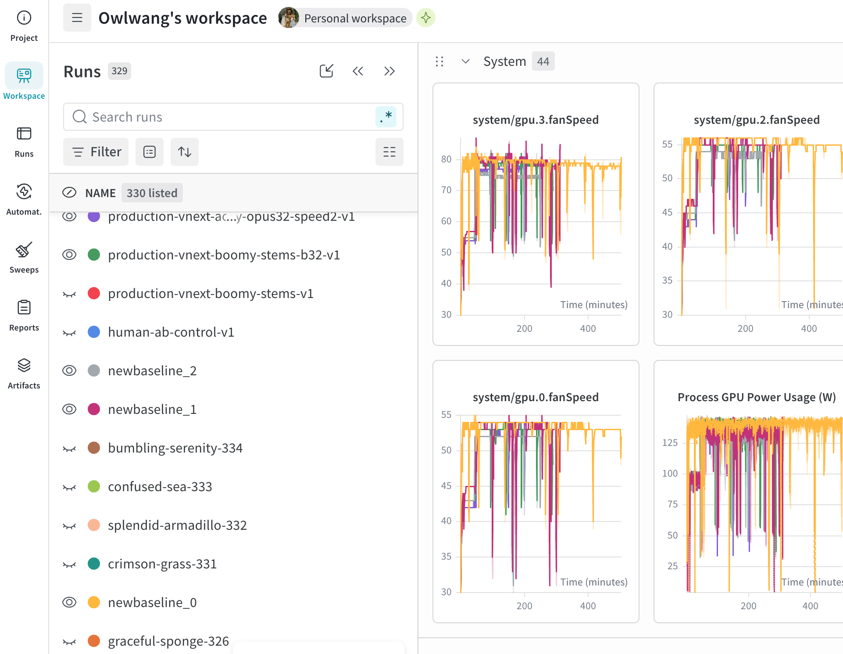Click the red color dot of production-vnext-boomy-stems-v1
The height and width of the screenshot is (654, 843).
coord(94,294)
